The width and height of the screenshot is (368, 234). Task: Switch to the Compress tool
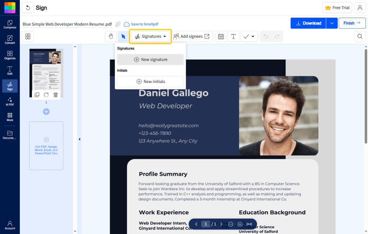(x=10, y=24)
